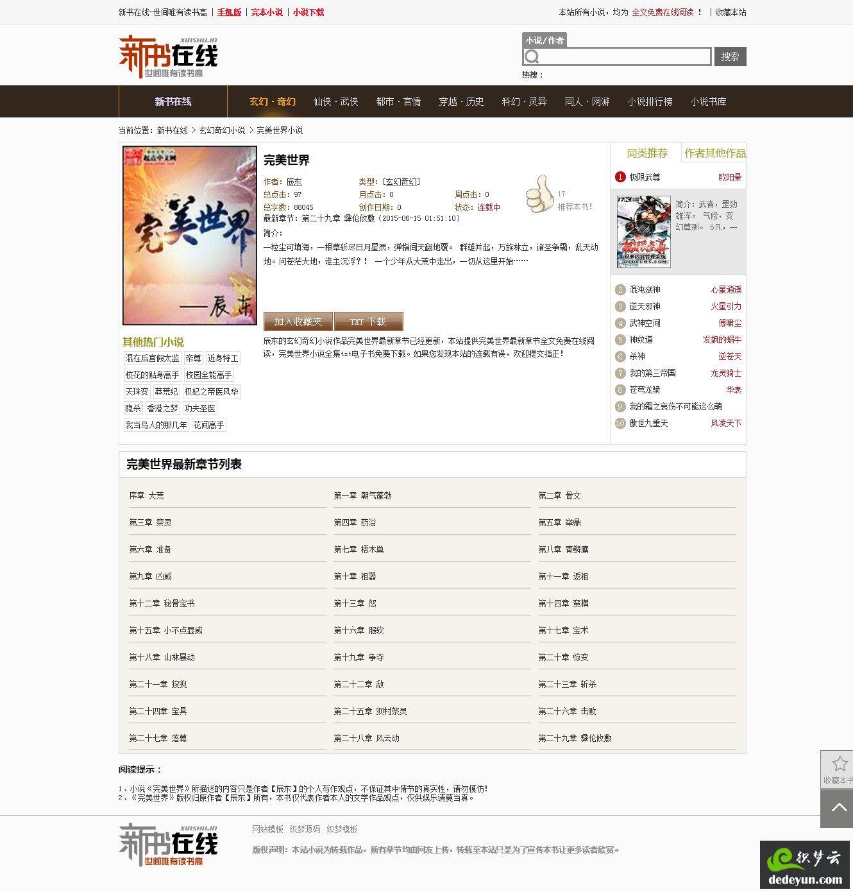Open hot novel 我当鸟人的那几年
Viewport: 853px width, 892px height.
coord(156,425)
